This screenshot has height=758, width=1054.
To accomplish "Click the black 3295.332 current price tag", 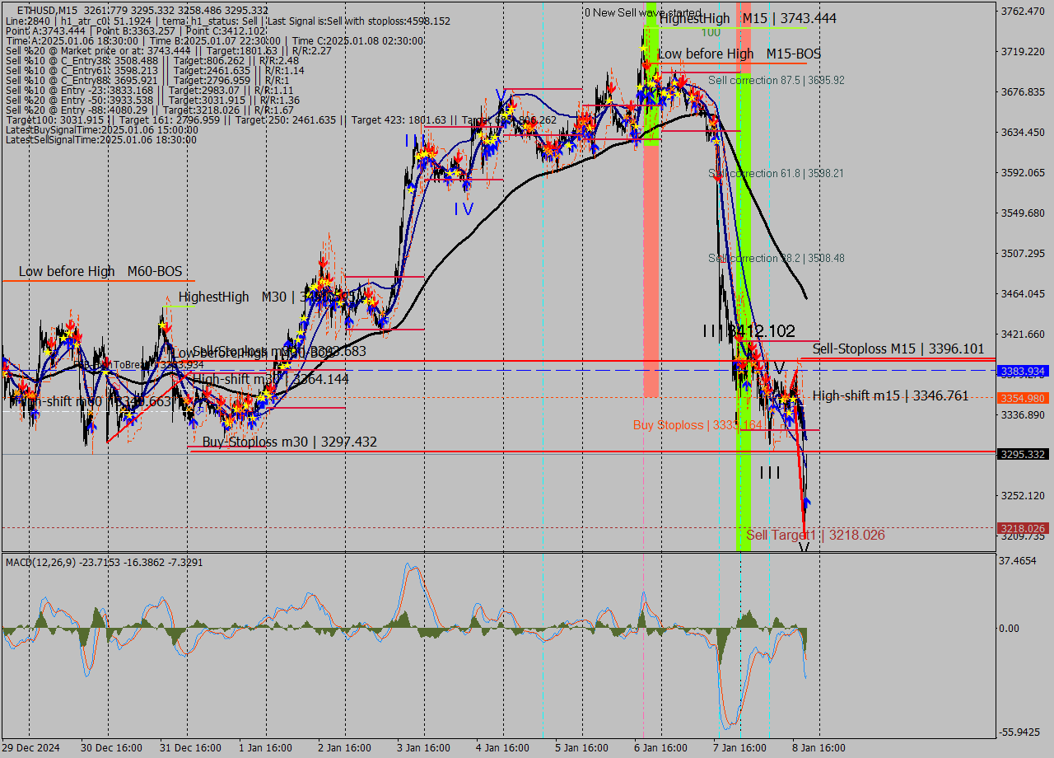I will [1023, 454].
